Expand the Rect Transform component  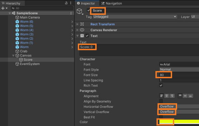[78, 24]
